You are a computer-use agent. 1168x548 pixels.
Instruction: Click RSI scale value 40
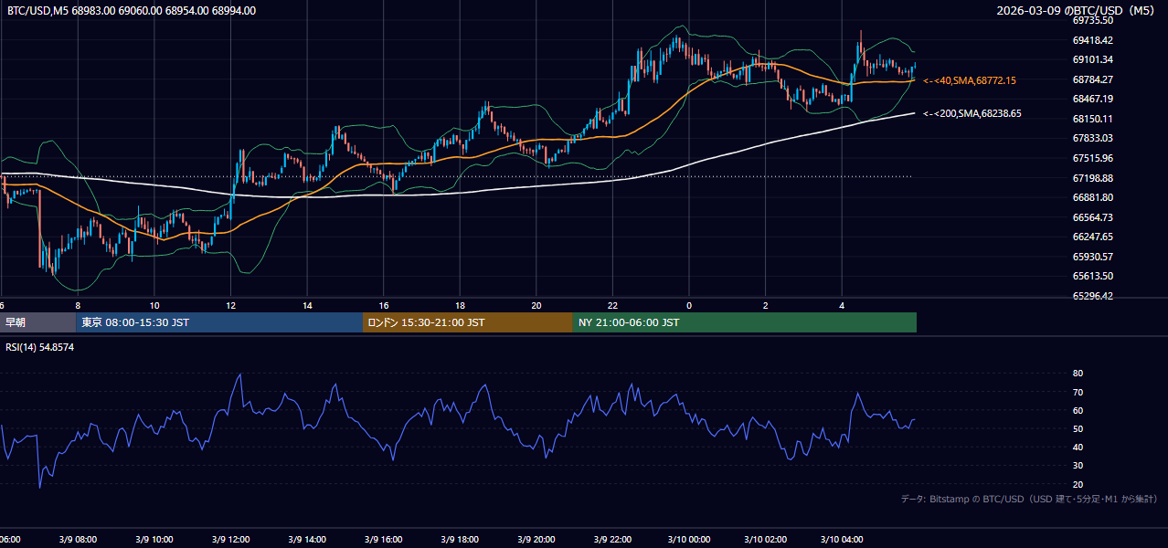point(1078,447)
